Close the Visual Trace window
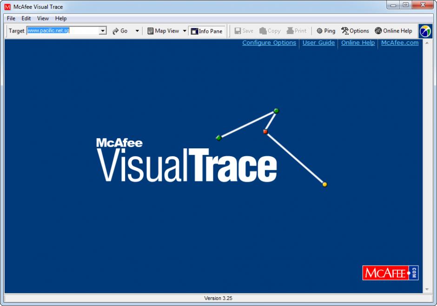 point(423,5)
